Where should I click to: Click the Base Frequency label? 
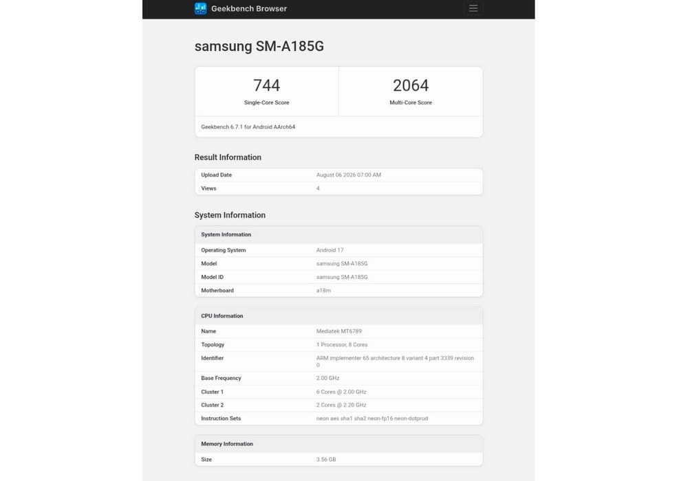click(x=221, y=378)
